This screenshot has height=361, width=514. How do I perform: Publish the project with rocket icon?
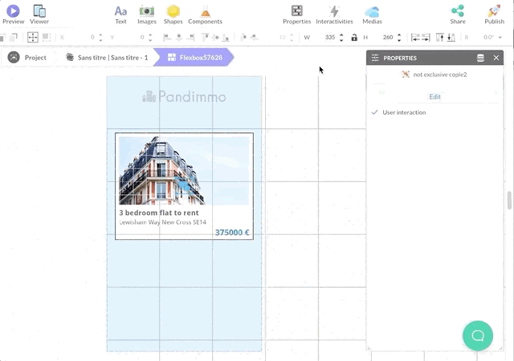pyautogui.click(x=495, y=10)
